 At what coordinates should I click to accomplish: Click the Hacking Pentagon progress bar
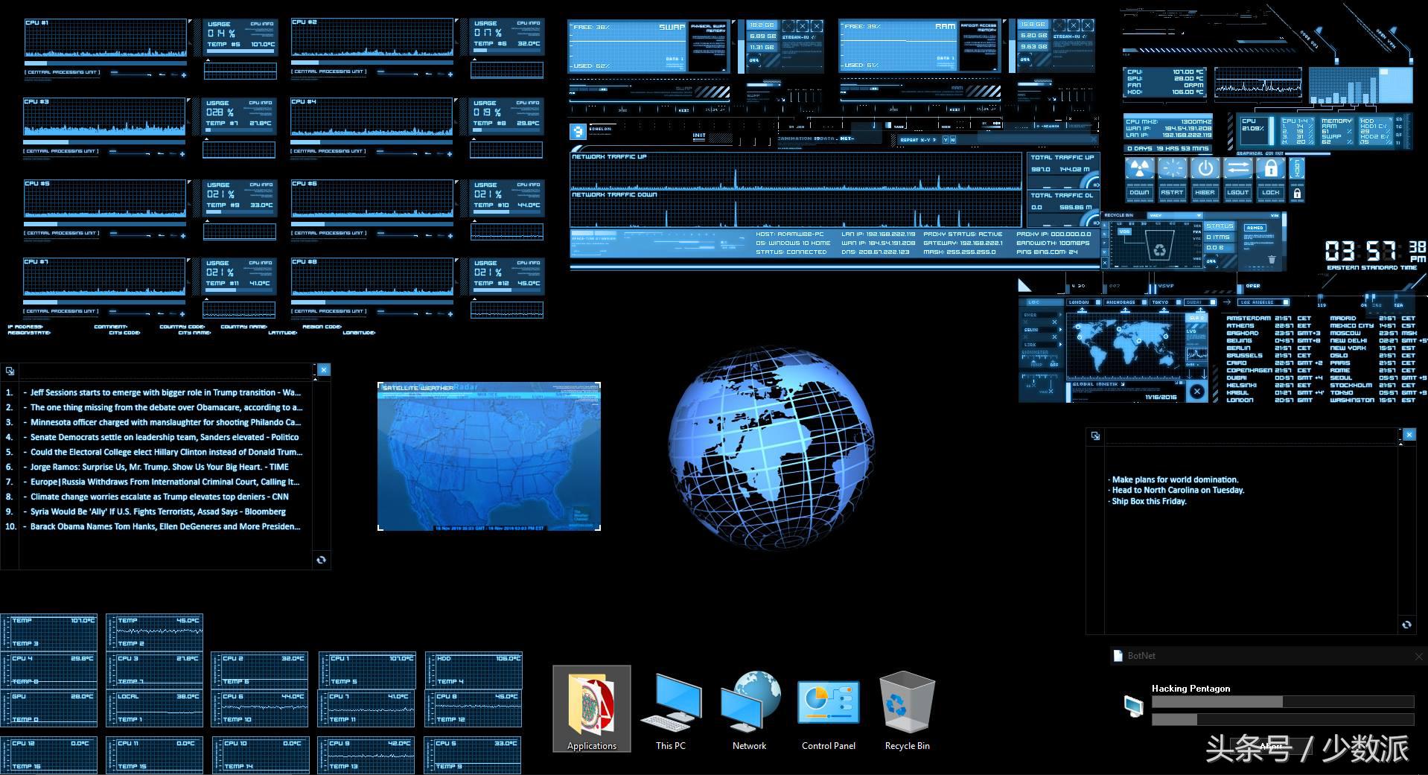[x=1282, y=701]
